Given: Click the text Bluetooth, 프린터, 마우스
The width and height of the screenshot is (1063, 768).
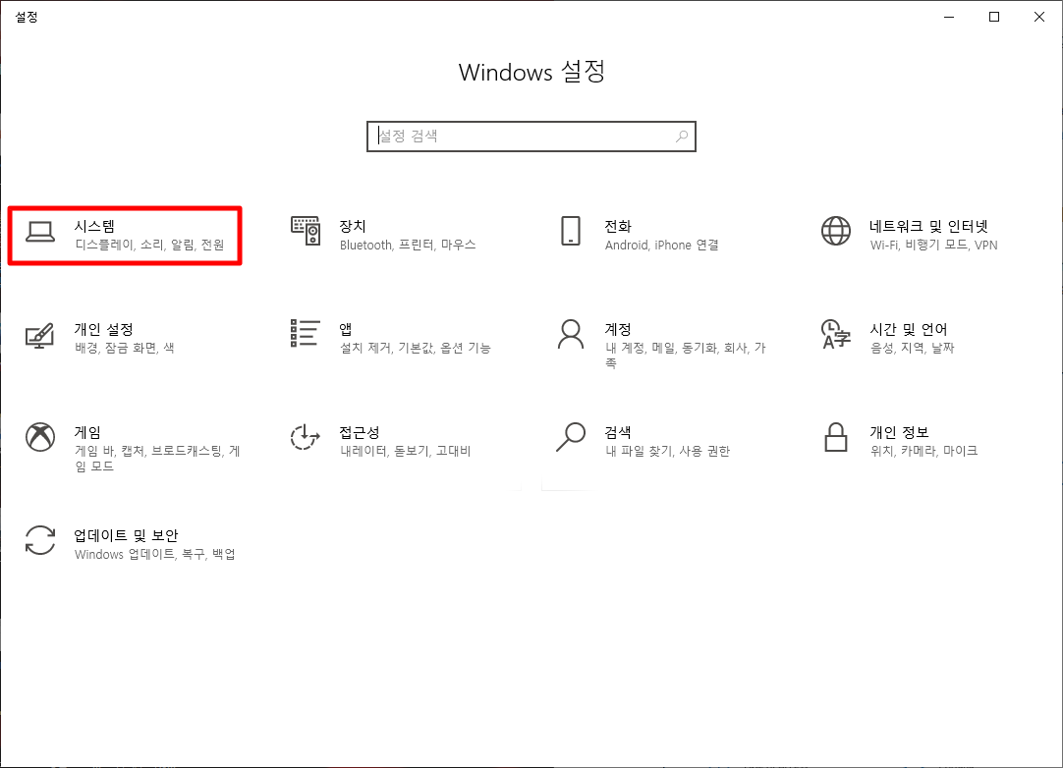Looking at the screenshot, I should click(x=408, y=245).
